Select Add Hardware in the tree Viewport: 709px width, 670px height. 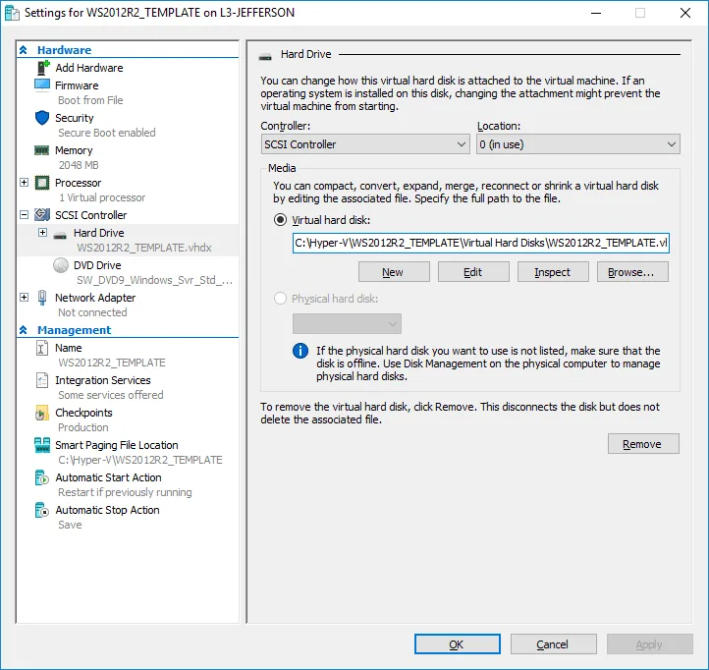tap(89, 68)
